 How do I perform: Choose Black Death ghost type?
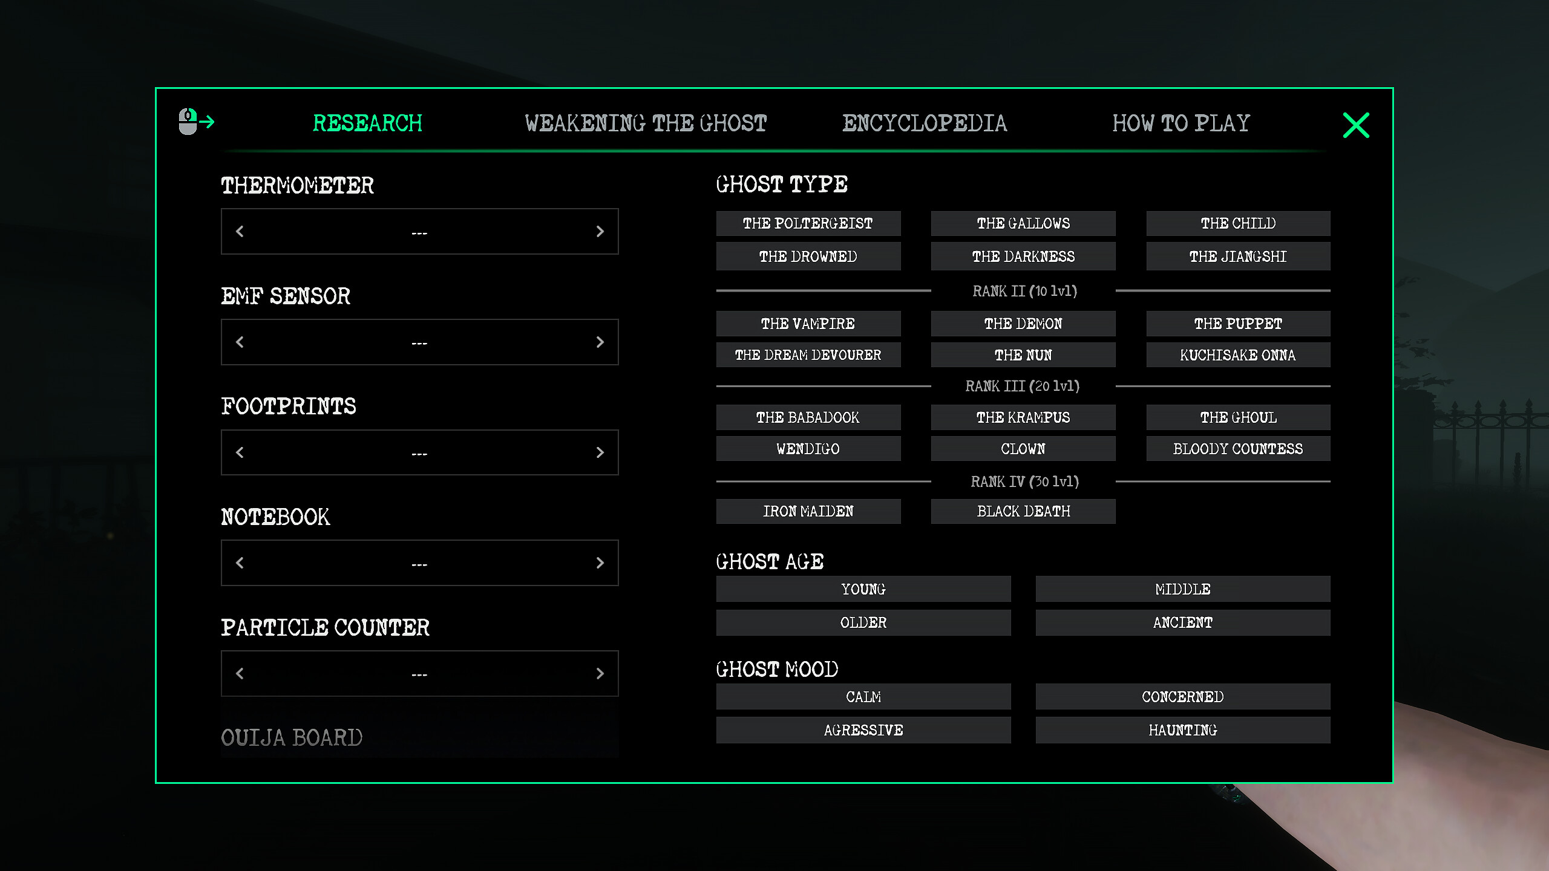[1023, 511]
